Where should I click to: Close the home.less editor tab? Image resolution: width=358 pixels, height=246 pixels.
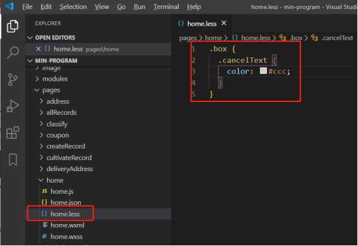[224, 23]
